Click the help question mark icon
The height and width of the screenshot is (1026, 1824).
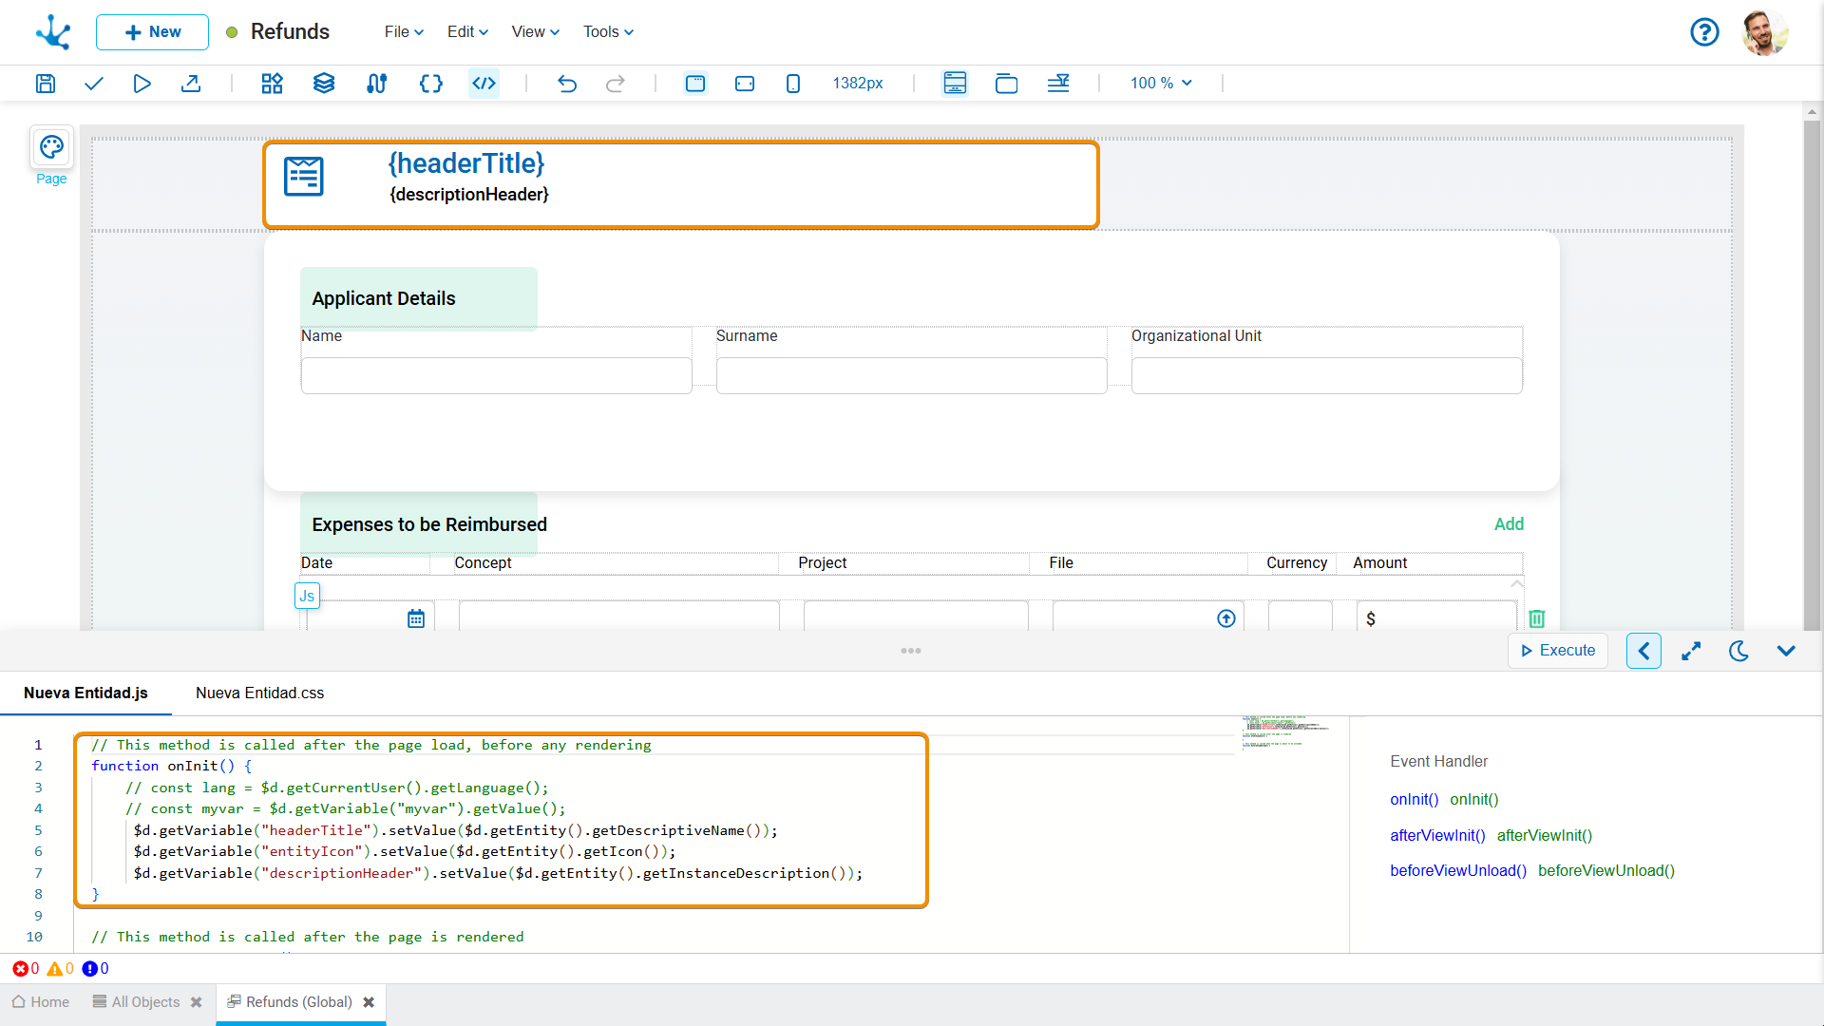point(1704,32)
